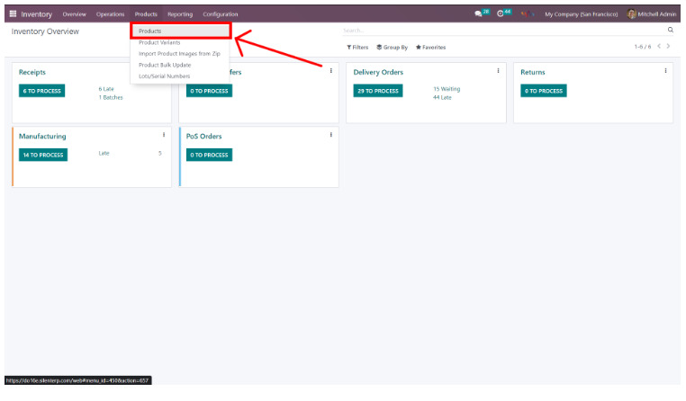Open Manufacturing card kebab menu
The image size is (686, 401).
[163, 135]
